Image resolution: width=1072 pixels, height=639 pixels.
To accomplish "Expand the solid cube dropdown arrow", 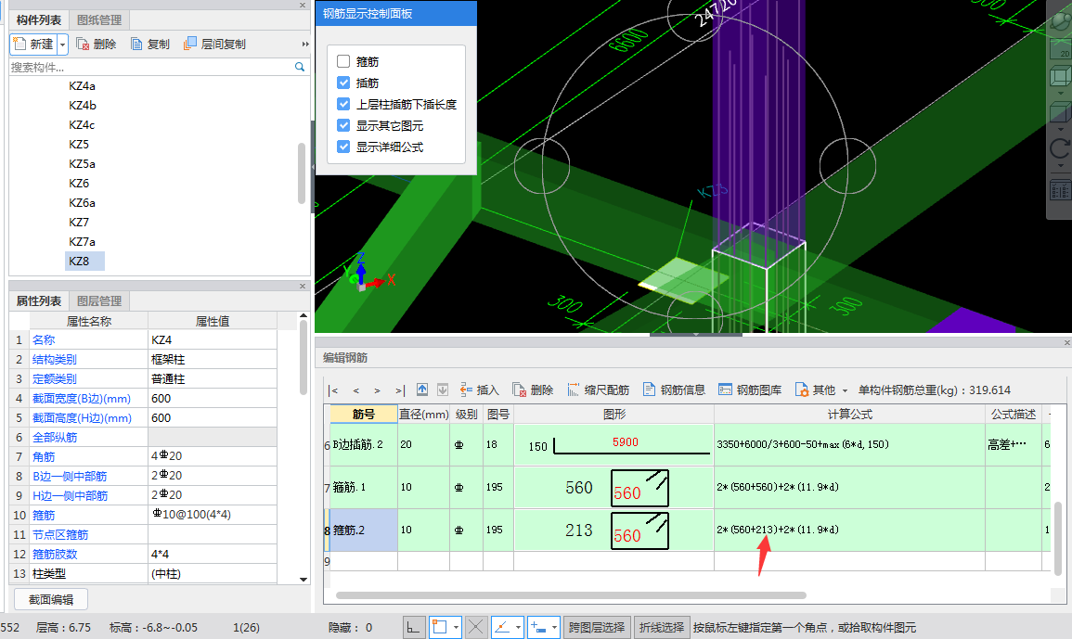I will point(1060,129).
